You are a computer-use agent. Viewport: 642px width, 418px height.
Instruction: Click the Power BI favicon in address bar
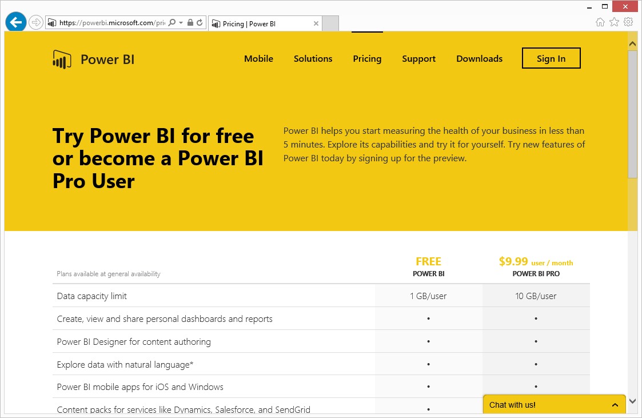point(51,22)
